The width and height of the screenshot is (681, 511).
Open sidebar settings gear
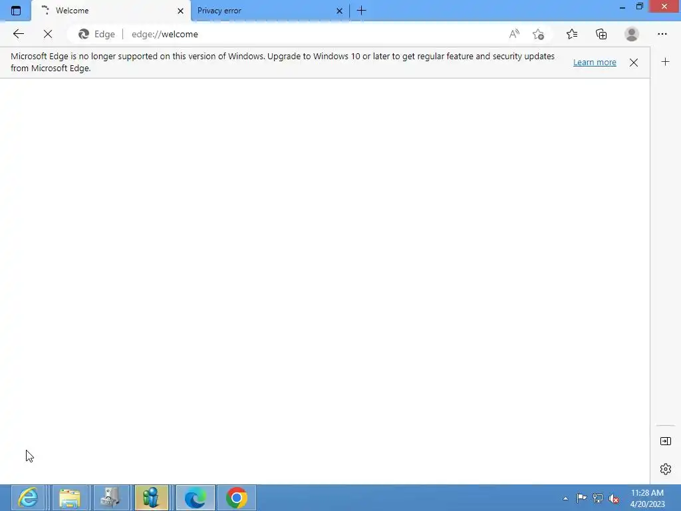665,469
